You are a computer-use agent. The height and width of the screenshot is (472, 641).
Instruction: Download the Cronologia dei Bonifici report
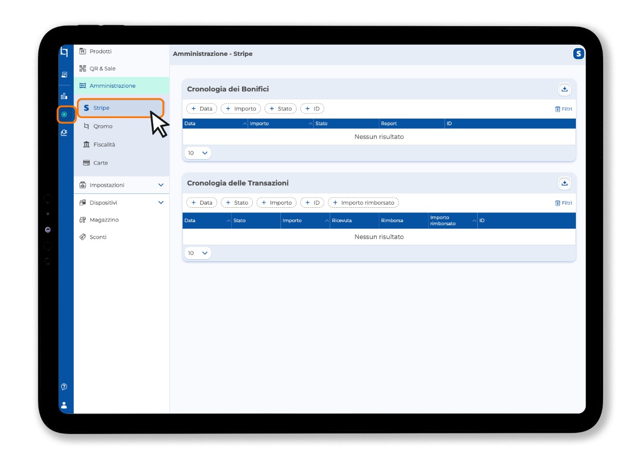click(564, 89)
